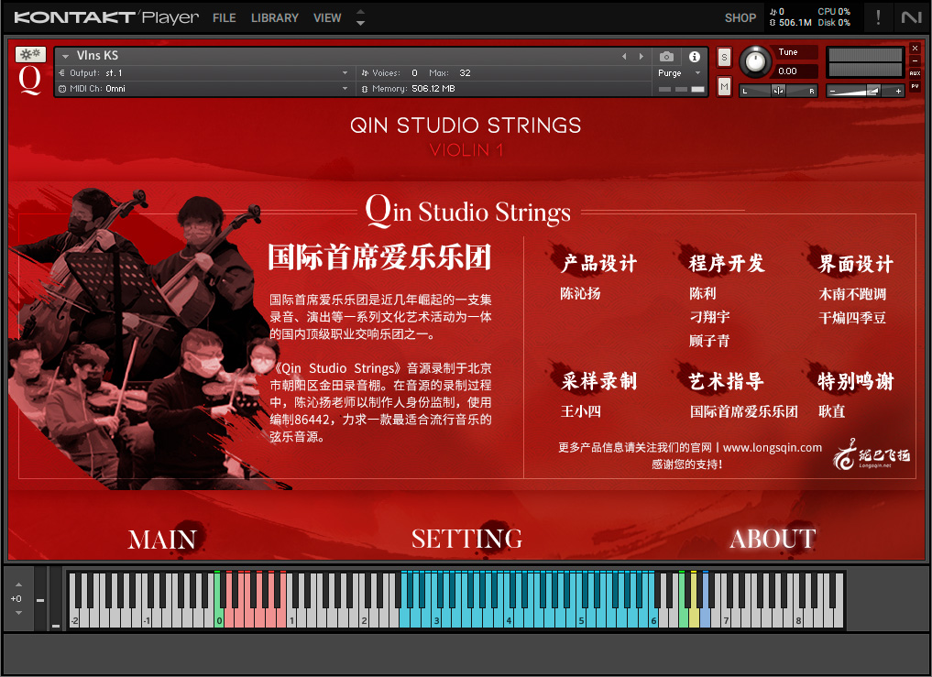The image size is (932, 677).
Task: Select the next instrument preset arrow
Action: pyautogui.click(x=641, y=57)
